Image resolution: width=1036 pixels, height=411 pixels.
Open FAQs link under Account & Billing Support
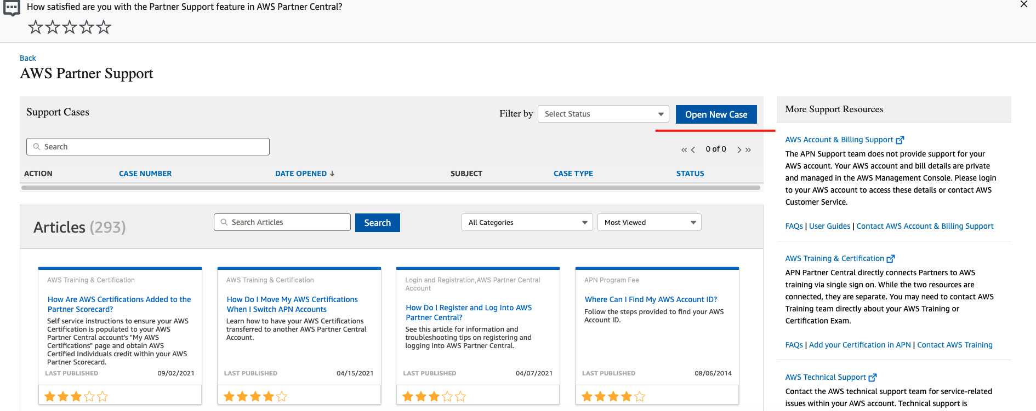pyautogui.click(x=794, y=226)
